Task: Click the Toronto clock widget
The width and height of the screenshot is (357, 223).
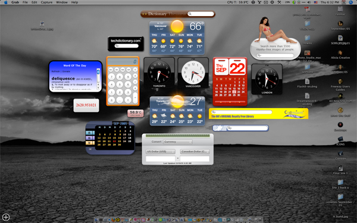Action: pos(159,73)
